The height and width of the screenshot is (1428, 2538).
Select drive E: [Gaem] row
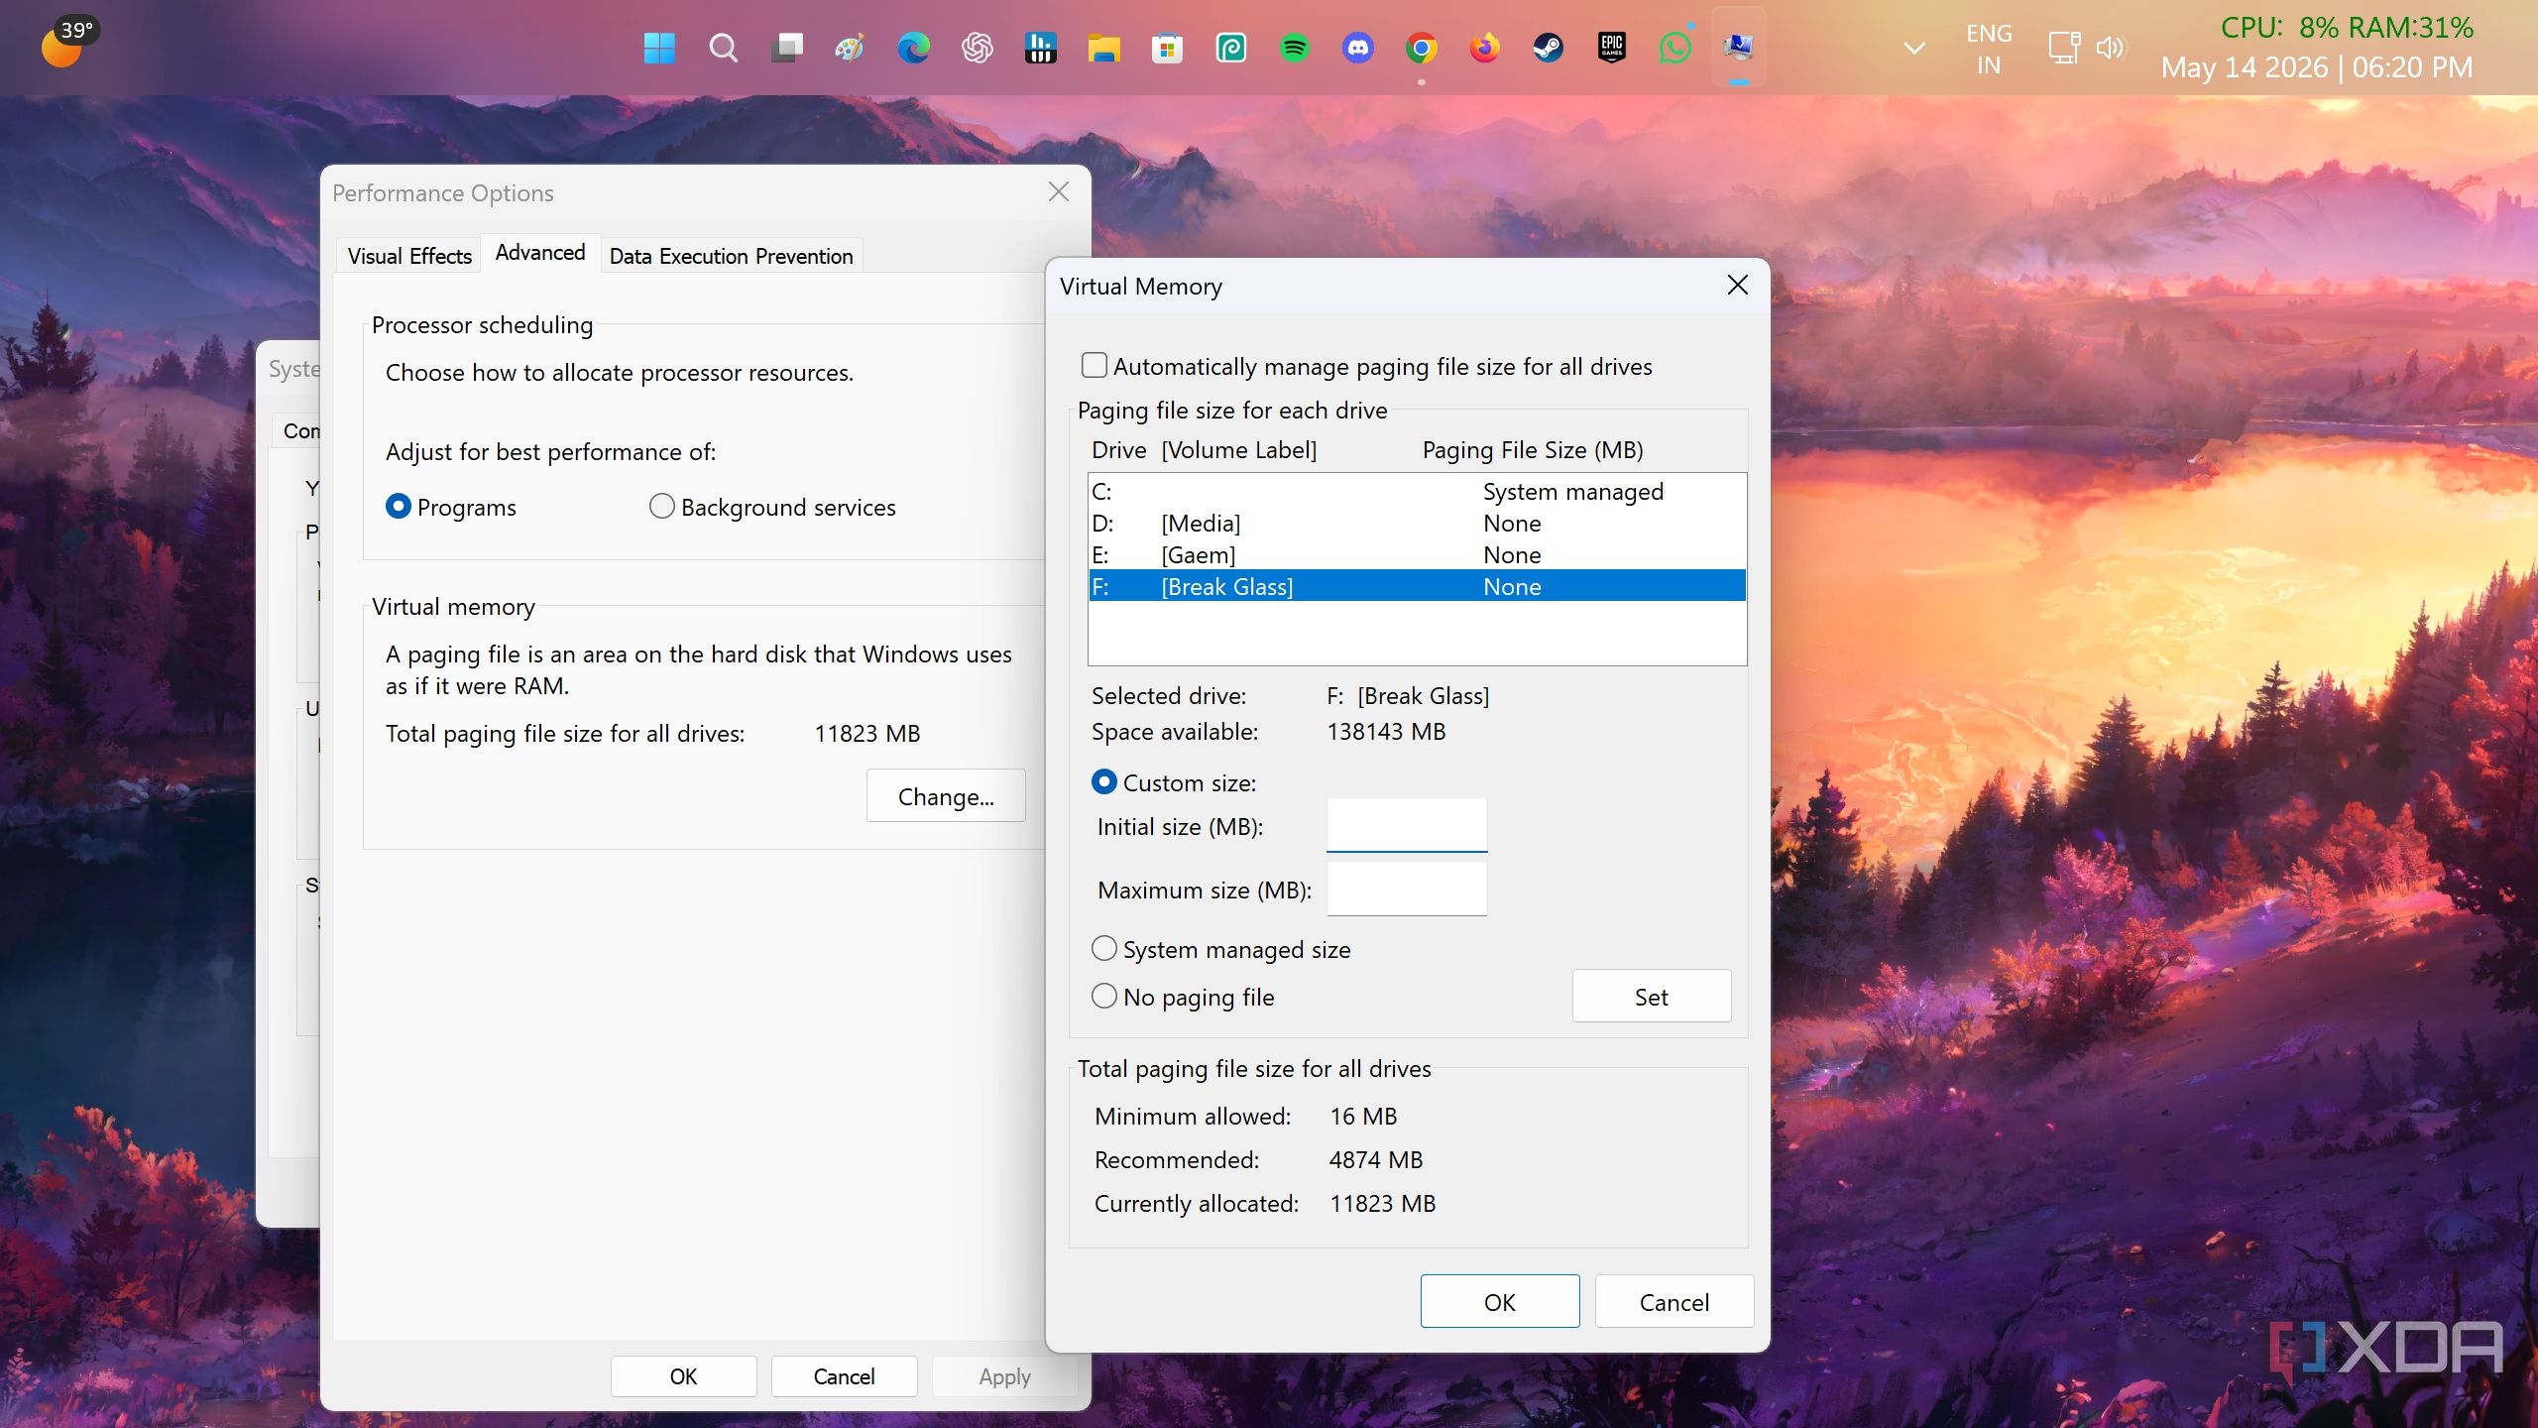pyautogui.click(x=1417, y=554)
